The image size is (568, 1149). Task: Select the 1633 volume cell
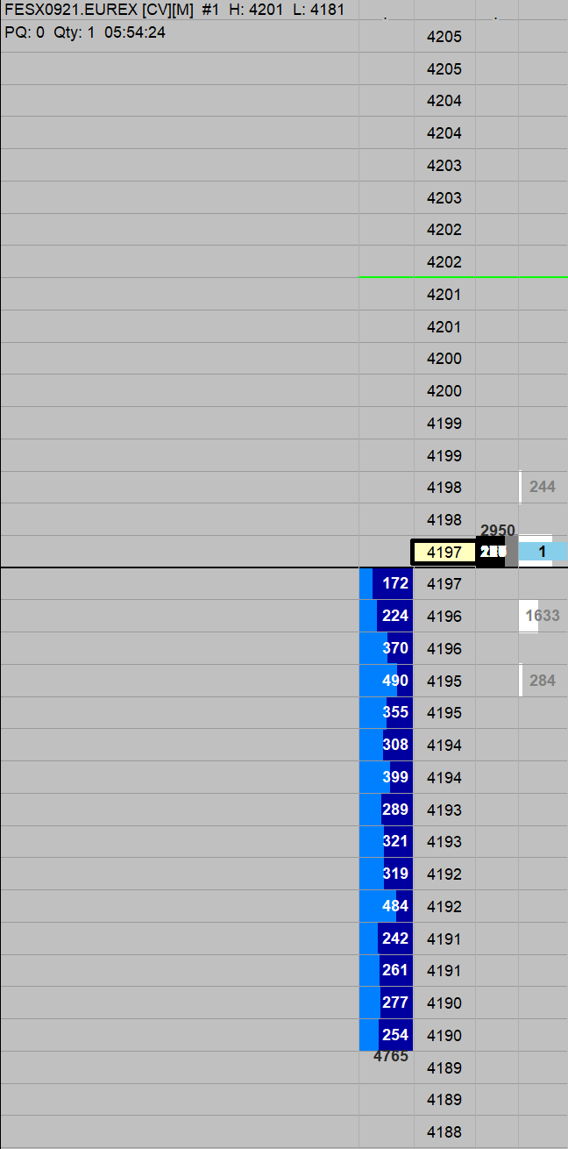(x=543, y=616)
